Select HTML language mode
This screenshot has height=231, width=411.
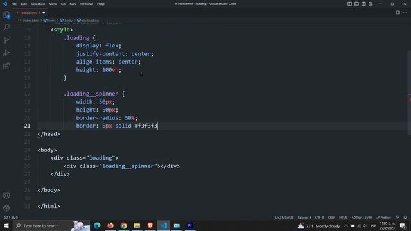point(343,218)
